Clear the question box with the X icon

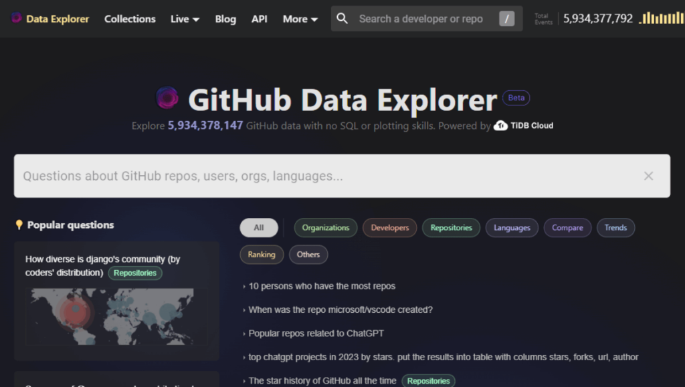click(x=648, y=176)
